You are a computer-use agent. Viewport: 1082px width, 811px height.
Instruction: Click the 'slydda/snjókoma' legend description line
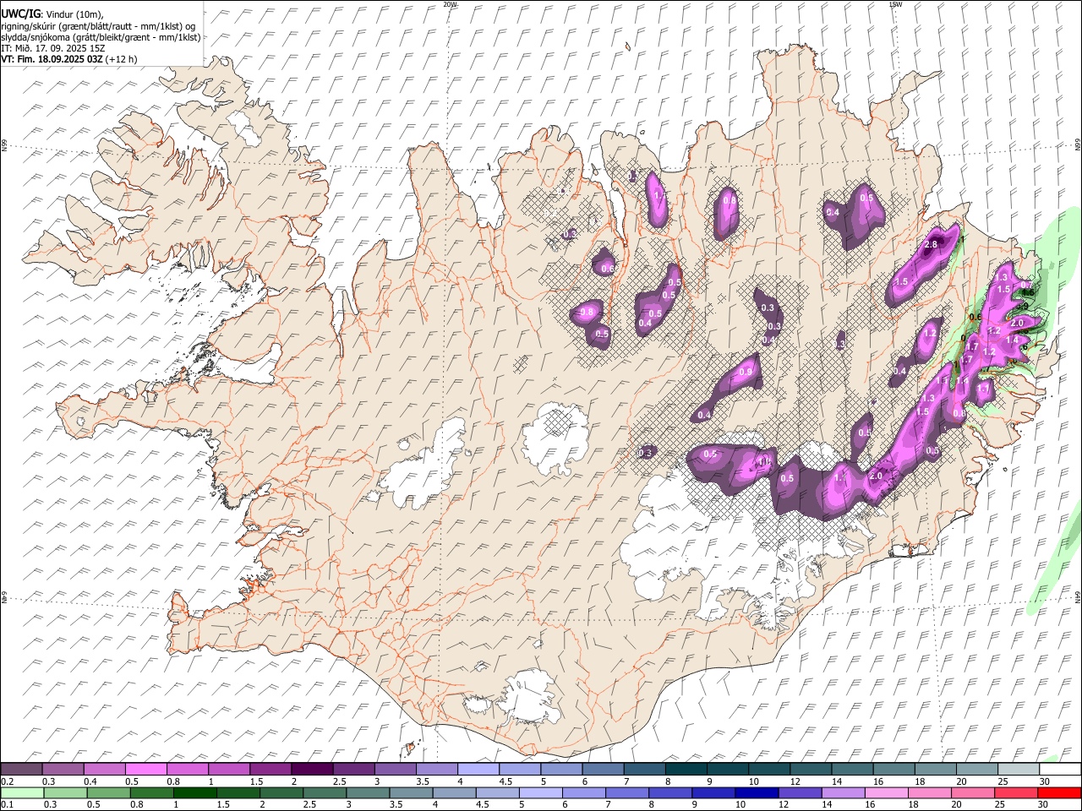tap(101, 37)
